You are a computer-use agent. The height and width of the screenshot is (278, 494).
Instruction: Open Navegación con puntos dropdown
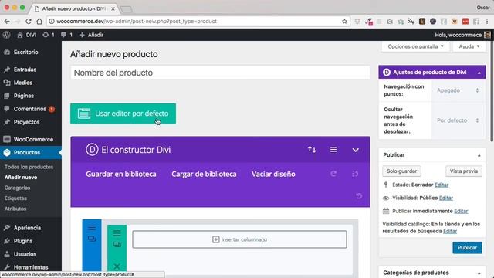pos(458,90)
